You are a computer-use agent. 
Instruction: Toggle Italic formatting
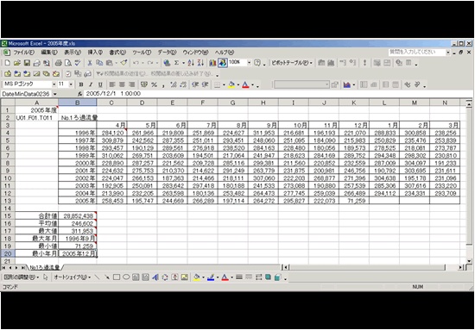click(91, 84)
